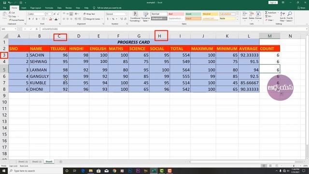
Task: Toggle Middle Align in Alignment group
Action: point(68,14)
